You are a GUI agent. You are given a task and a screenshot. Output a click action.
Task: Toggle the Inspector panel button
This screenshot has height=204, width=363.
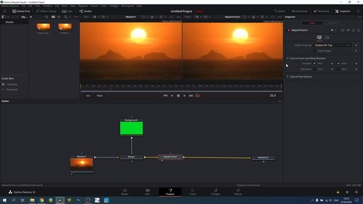coord(343,11)
